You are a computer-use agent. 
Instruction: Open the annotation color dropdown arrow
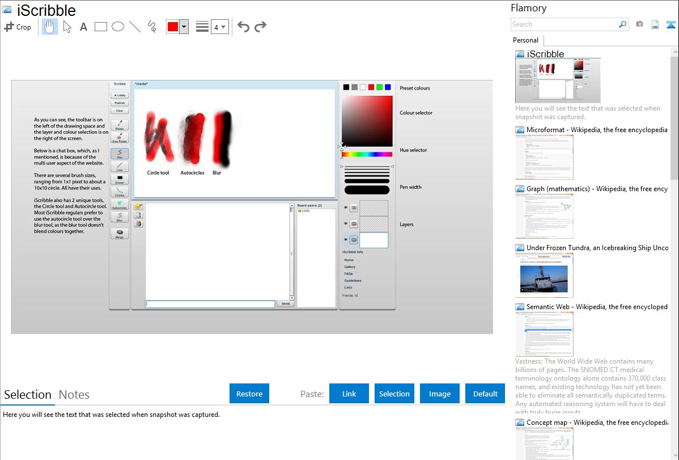184,27
